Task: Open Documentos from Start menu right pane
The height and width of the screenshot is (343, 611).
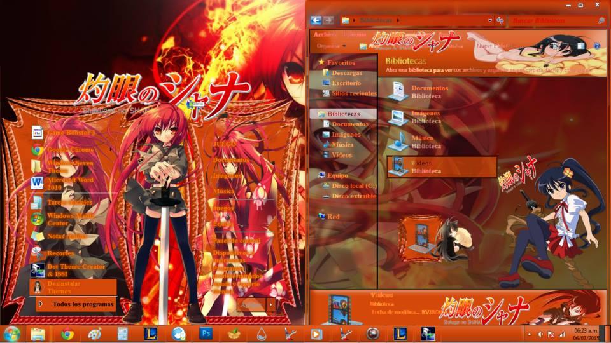Action: (230, 160)
